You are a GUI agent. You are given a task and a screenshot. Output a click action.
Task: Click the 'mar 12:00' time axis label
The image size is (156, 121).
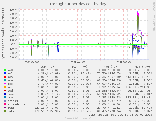[x=78, y=62]
